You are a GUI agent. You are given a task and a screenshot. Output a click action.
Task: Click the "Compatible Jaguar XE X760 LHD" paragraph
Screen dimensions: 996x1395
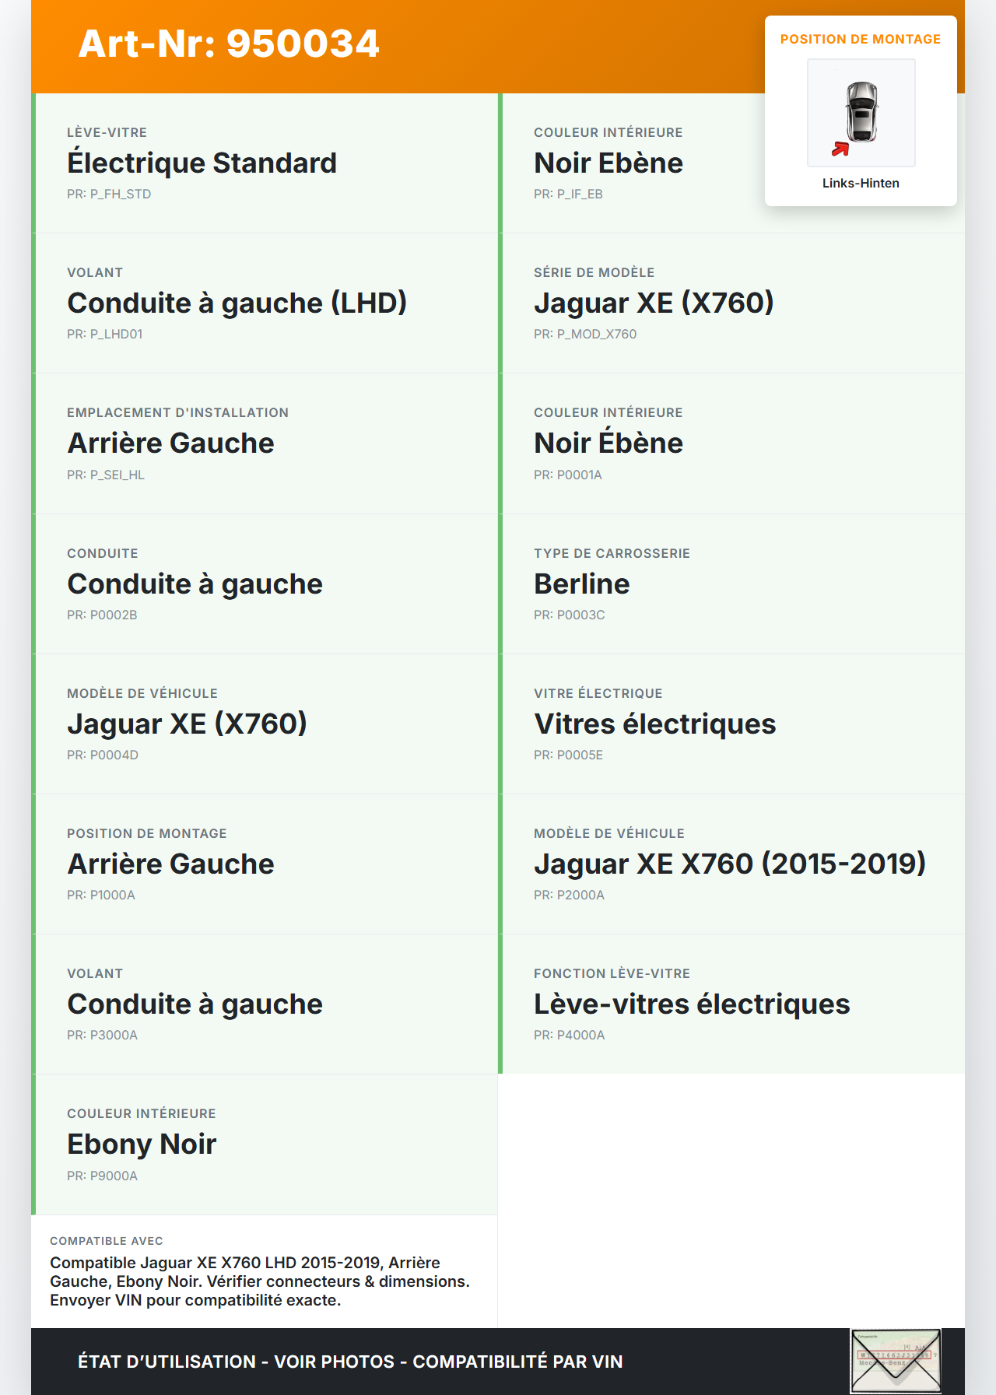(x=259, y=1281)
